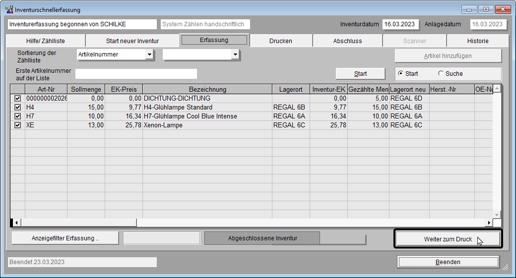Click article number 000000002026 cell

click(x=46, y=98)
